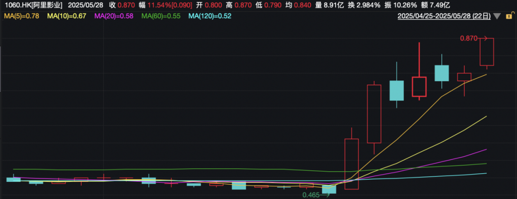Select the MA(10)=0.67 indicator label

coord(67,15)
